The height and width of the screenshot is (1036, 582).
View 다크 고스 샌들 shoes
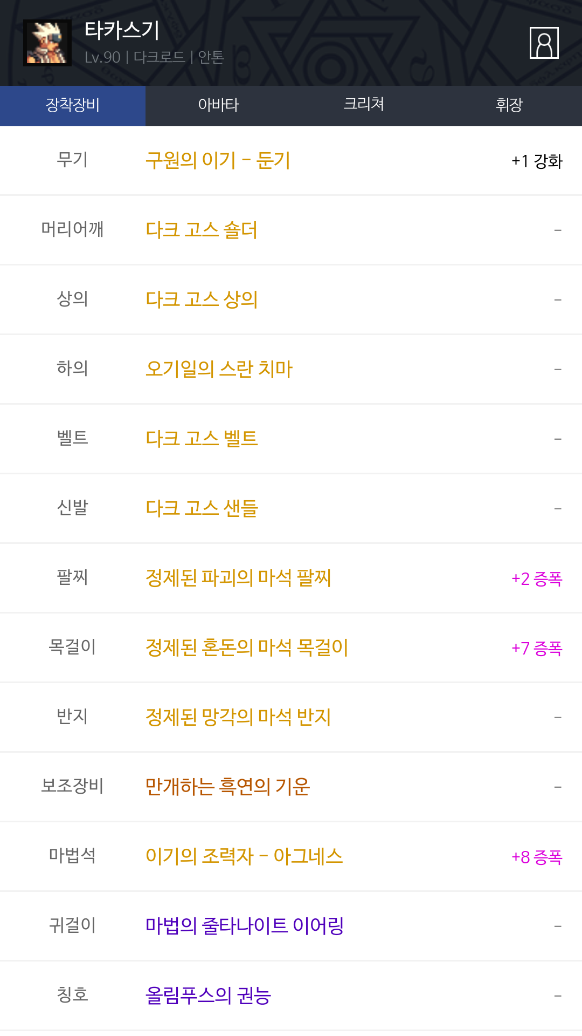point(202,508)
